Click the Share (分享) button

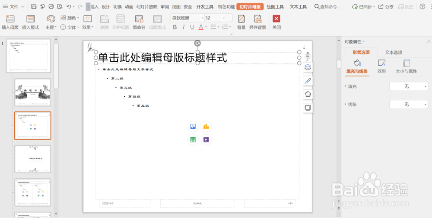(386, 6)
